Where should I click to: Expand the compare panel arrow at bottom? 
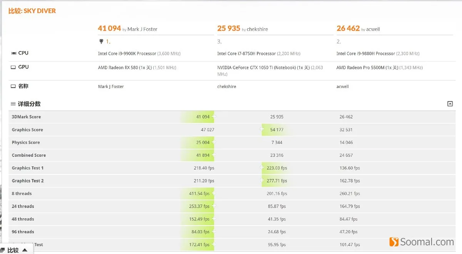(25, 250)
